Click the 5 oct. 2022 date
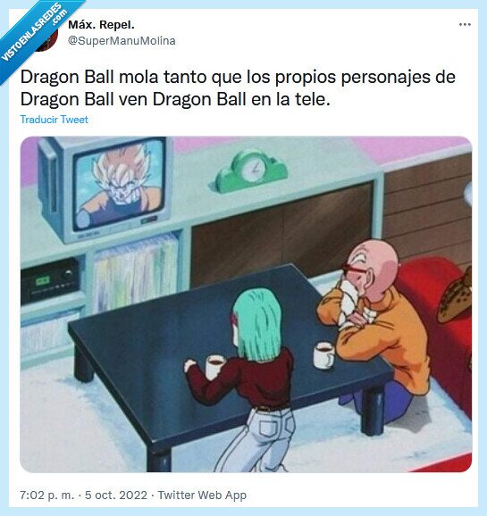Image resolution: width=487 pixels, height=516 pixels. point(116,495)
